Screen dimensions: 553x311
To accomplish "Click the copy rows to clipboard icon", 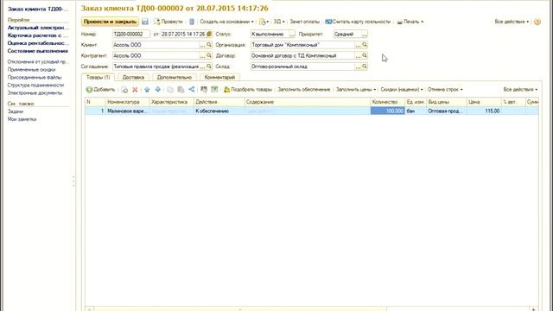I will 170,90.
